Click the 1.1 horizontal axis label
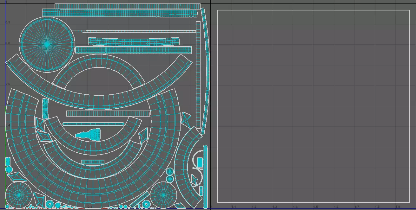 pyautogui.click(x=234, y=207)
